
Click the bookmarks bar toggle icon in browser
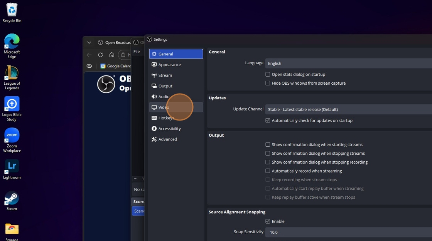click(x=89, y=66)
